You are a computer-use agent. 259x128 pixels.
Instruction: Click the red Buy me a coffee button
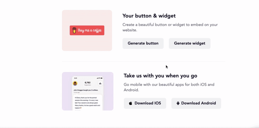pos(87,30)
